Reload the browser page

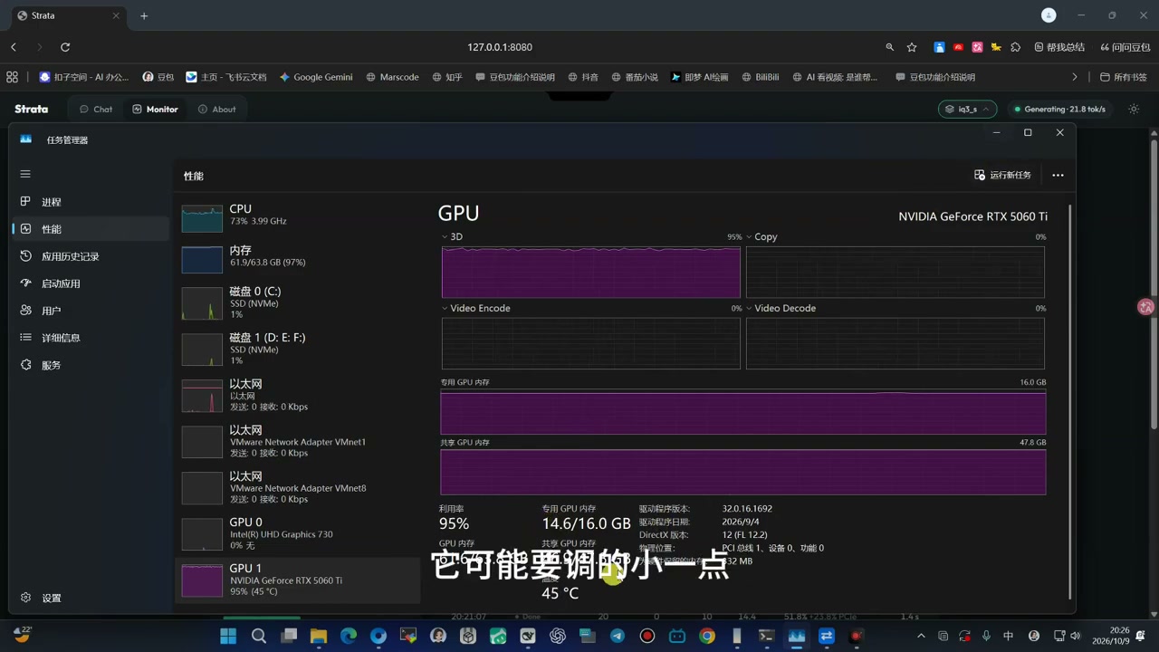[x=65, y=47]
